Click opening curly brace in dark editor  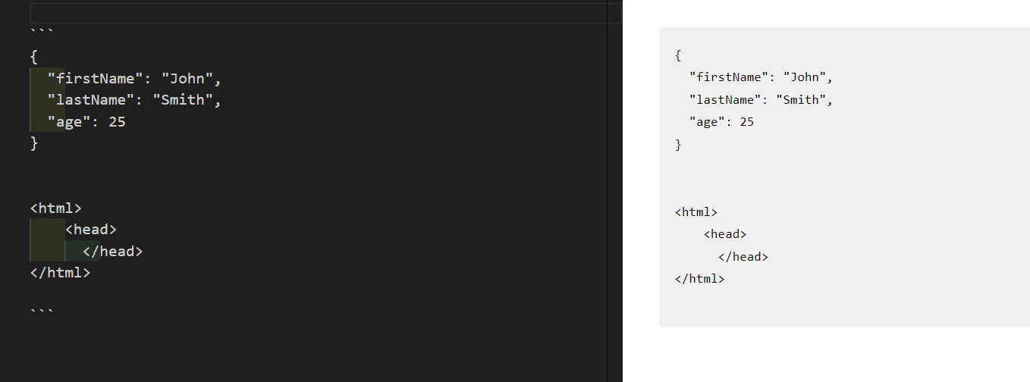34,57
